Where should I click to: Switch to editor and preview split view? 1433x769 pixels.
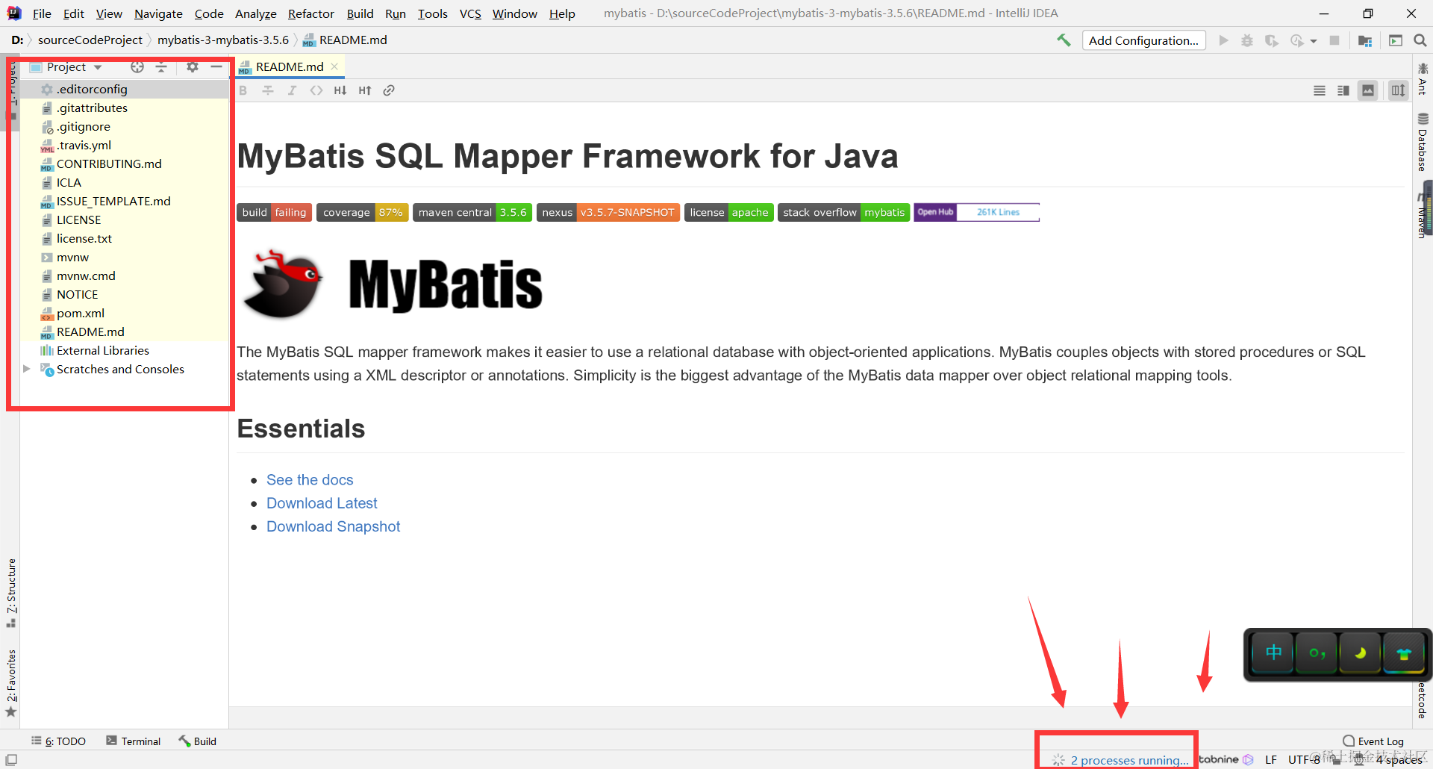pyautogui.click(x=1343, y=90)
